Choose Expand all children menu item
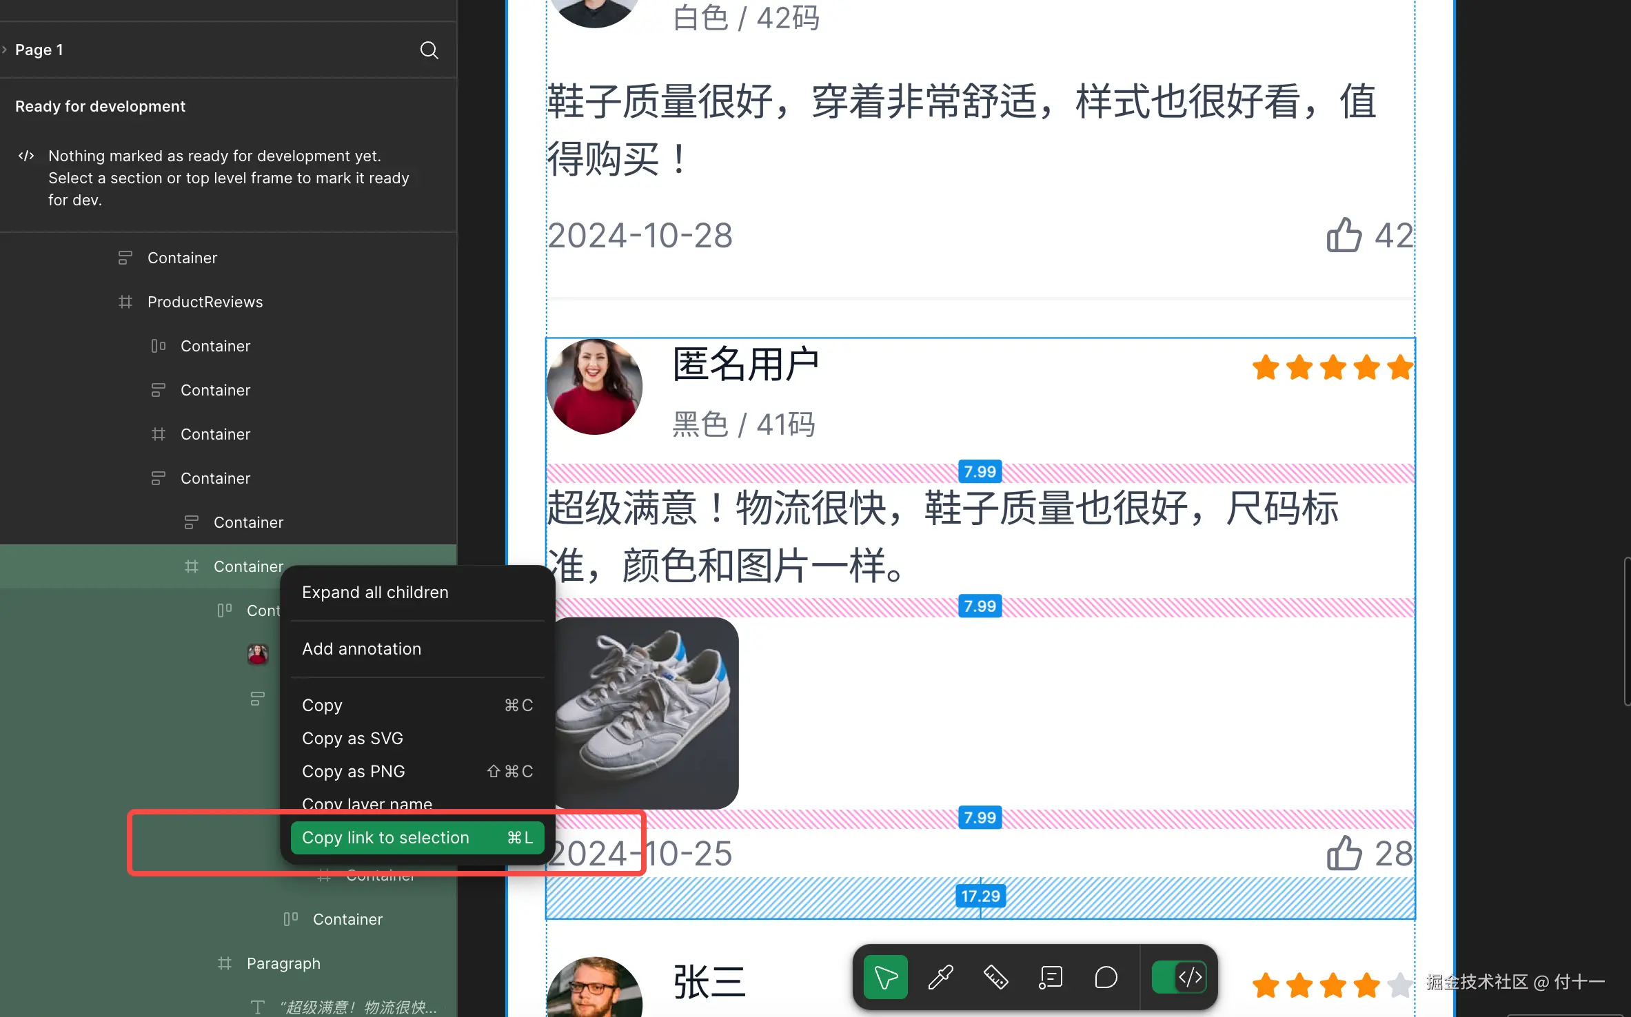This screenshot has width=1631, height=1017. coord(375,593)
